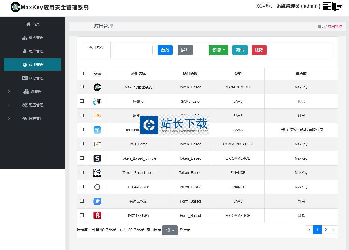Click the Youdao Cloud Notes icon
The width and height of the screenshot is (349, 250).
97,201
